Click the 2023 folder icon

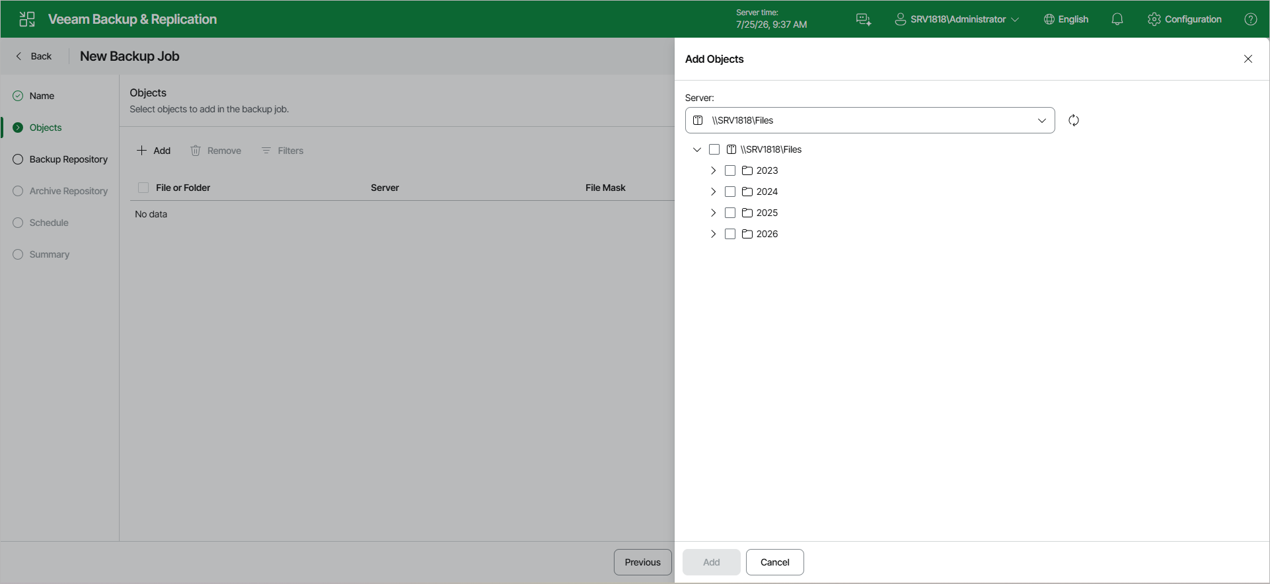click(x=747, y=170)
